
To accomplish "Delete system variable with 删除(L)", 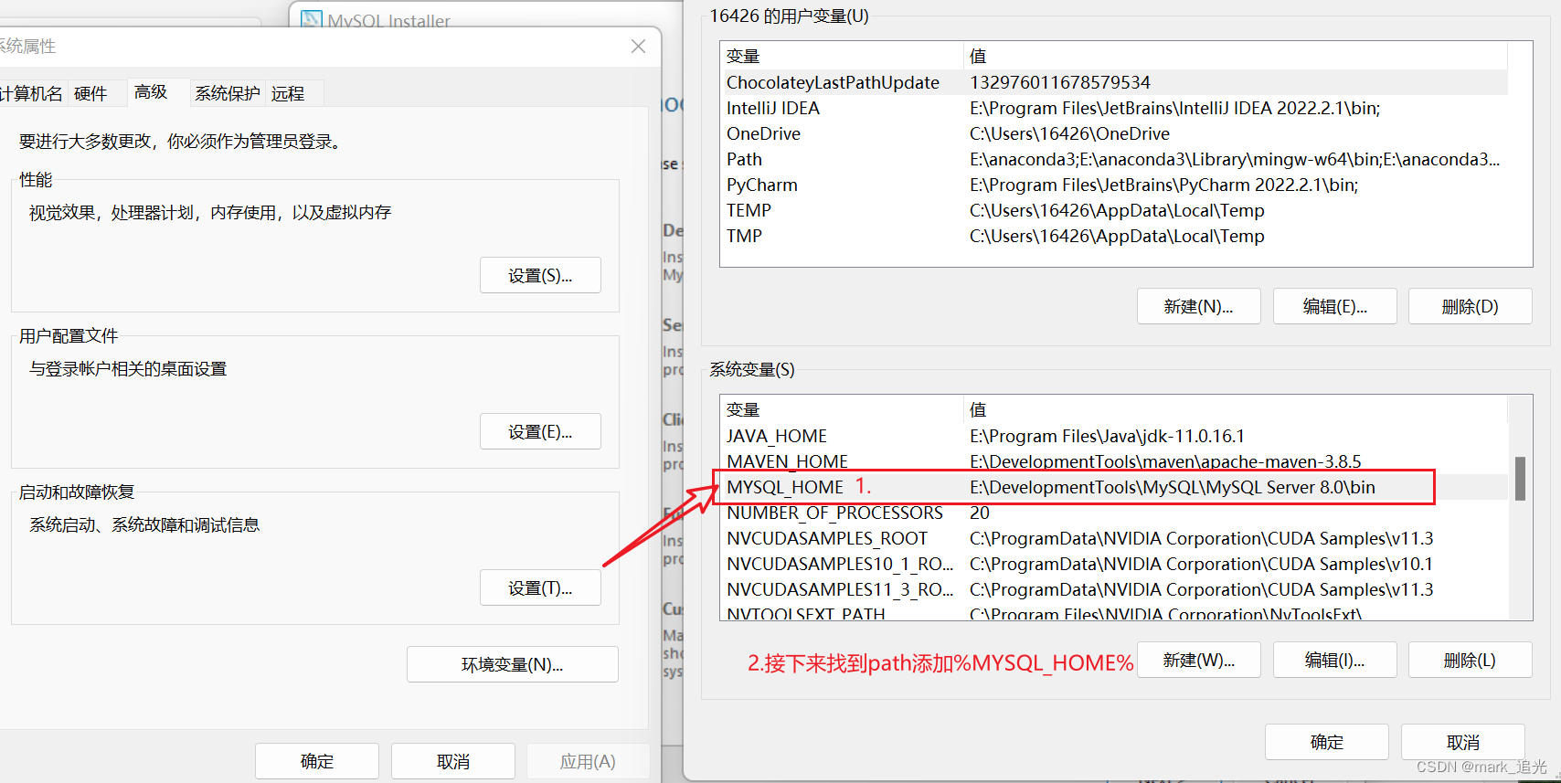I will (x=1471, y=660).
